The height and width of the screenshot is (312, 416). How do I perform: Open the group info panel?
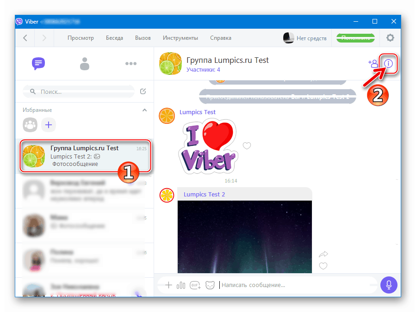click(389, 64)
